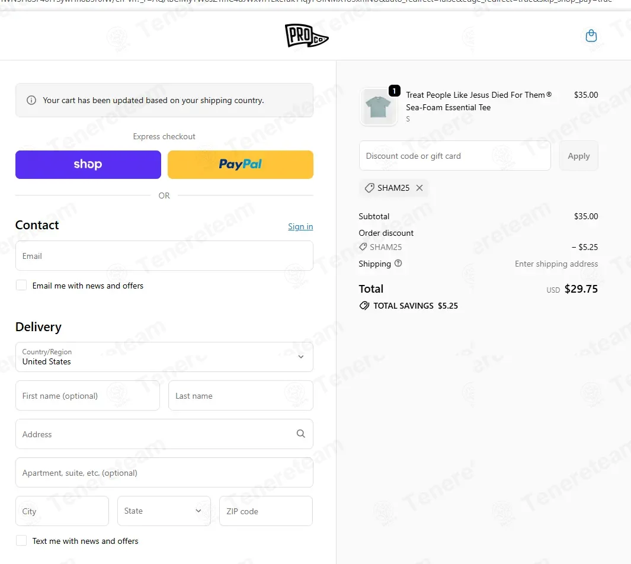Image resolution: width=631 pixels, height=564 pixels.
Task: Open the Sea-Foam Essential Tee thumbnail
Action: (378, 107)
